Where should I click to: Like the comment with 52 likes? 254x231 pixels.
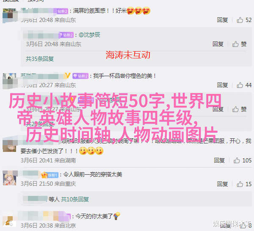(240, 20)
